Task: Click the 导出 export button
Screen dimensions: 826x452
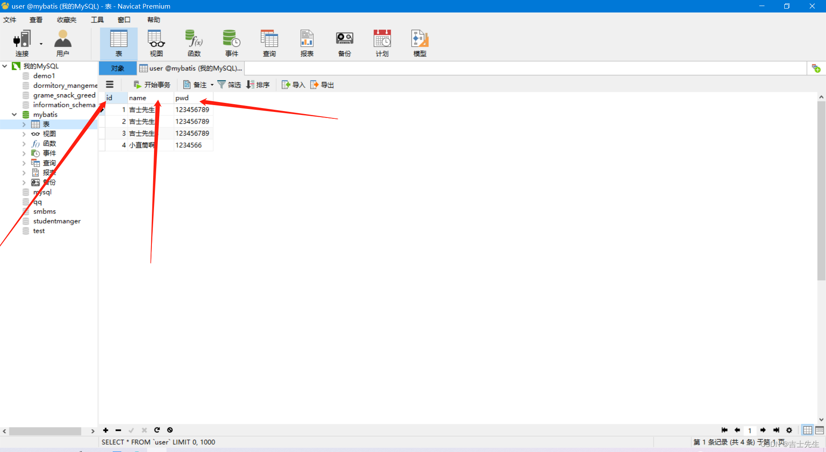Action: 322,85
